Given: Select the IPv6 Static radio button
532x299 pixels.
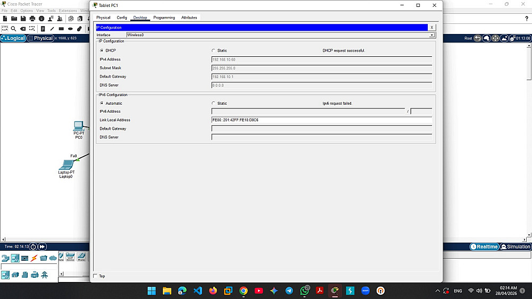Looking at the screenshot, I should click(213, 103).
